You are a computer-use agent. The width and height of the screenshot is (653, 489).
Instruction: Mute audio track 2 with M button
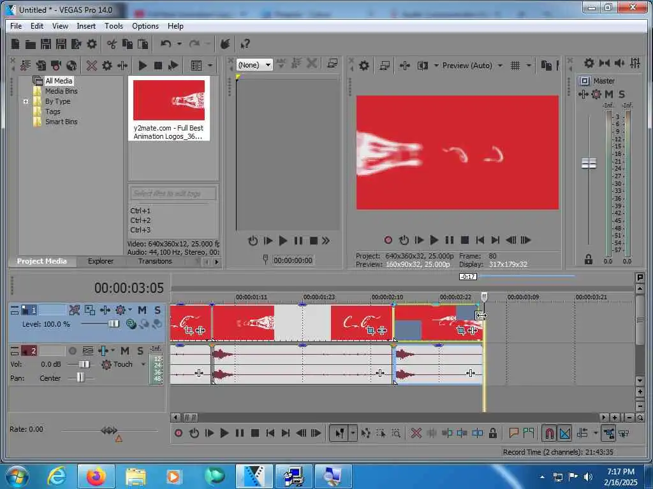[x=125, y=351]
